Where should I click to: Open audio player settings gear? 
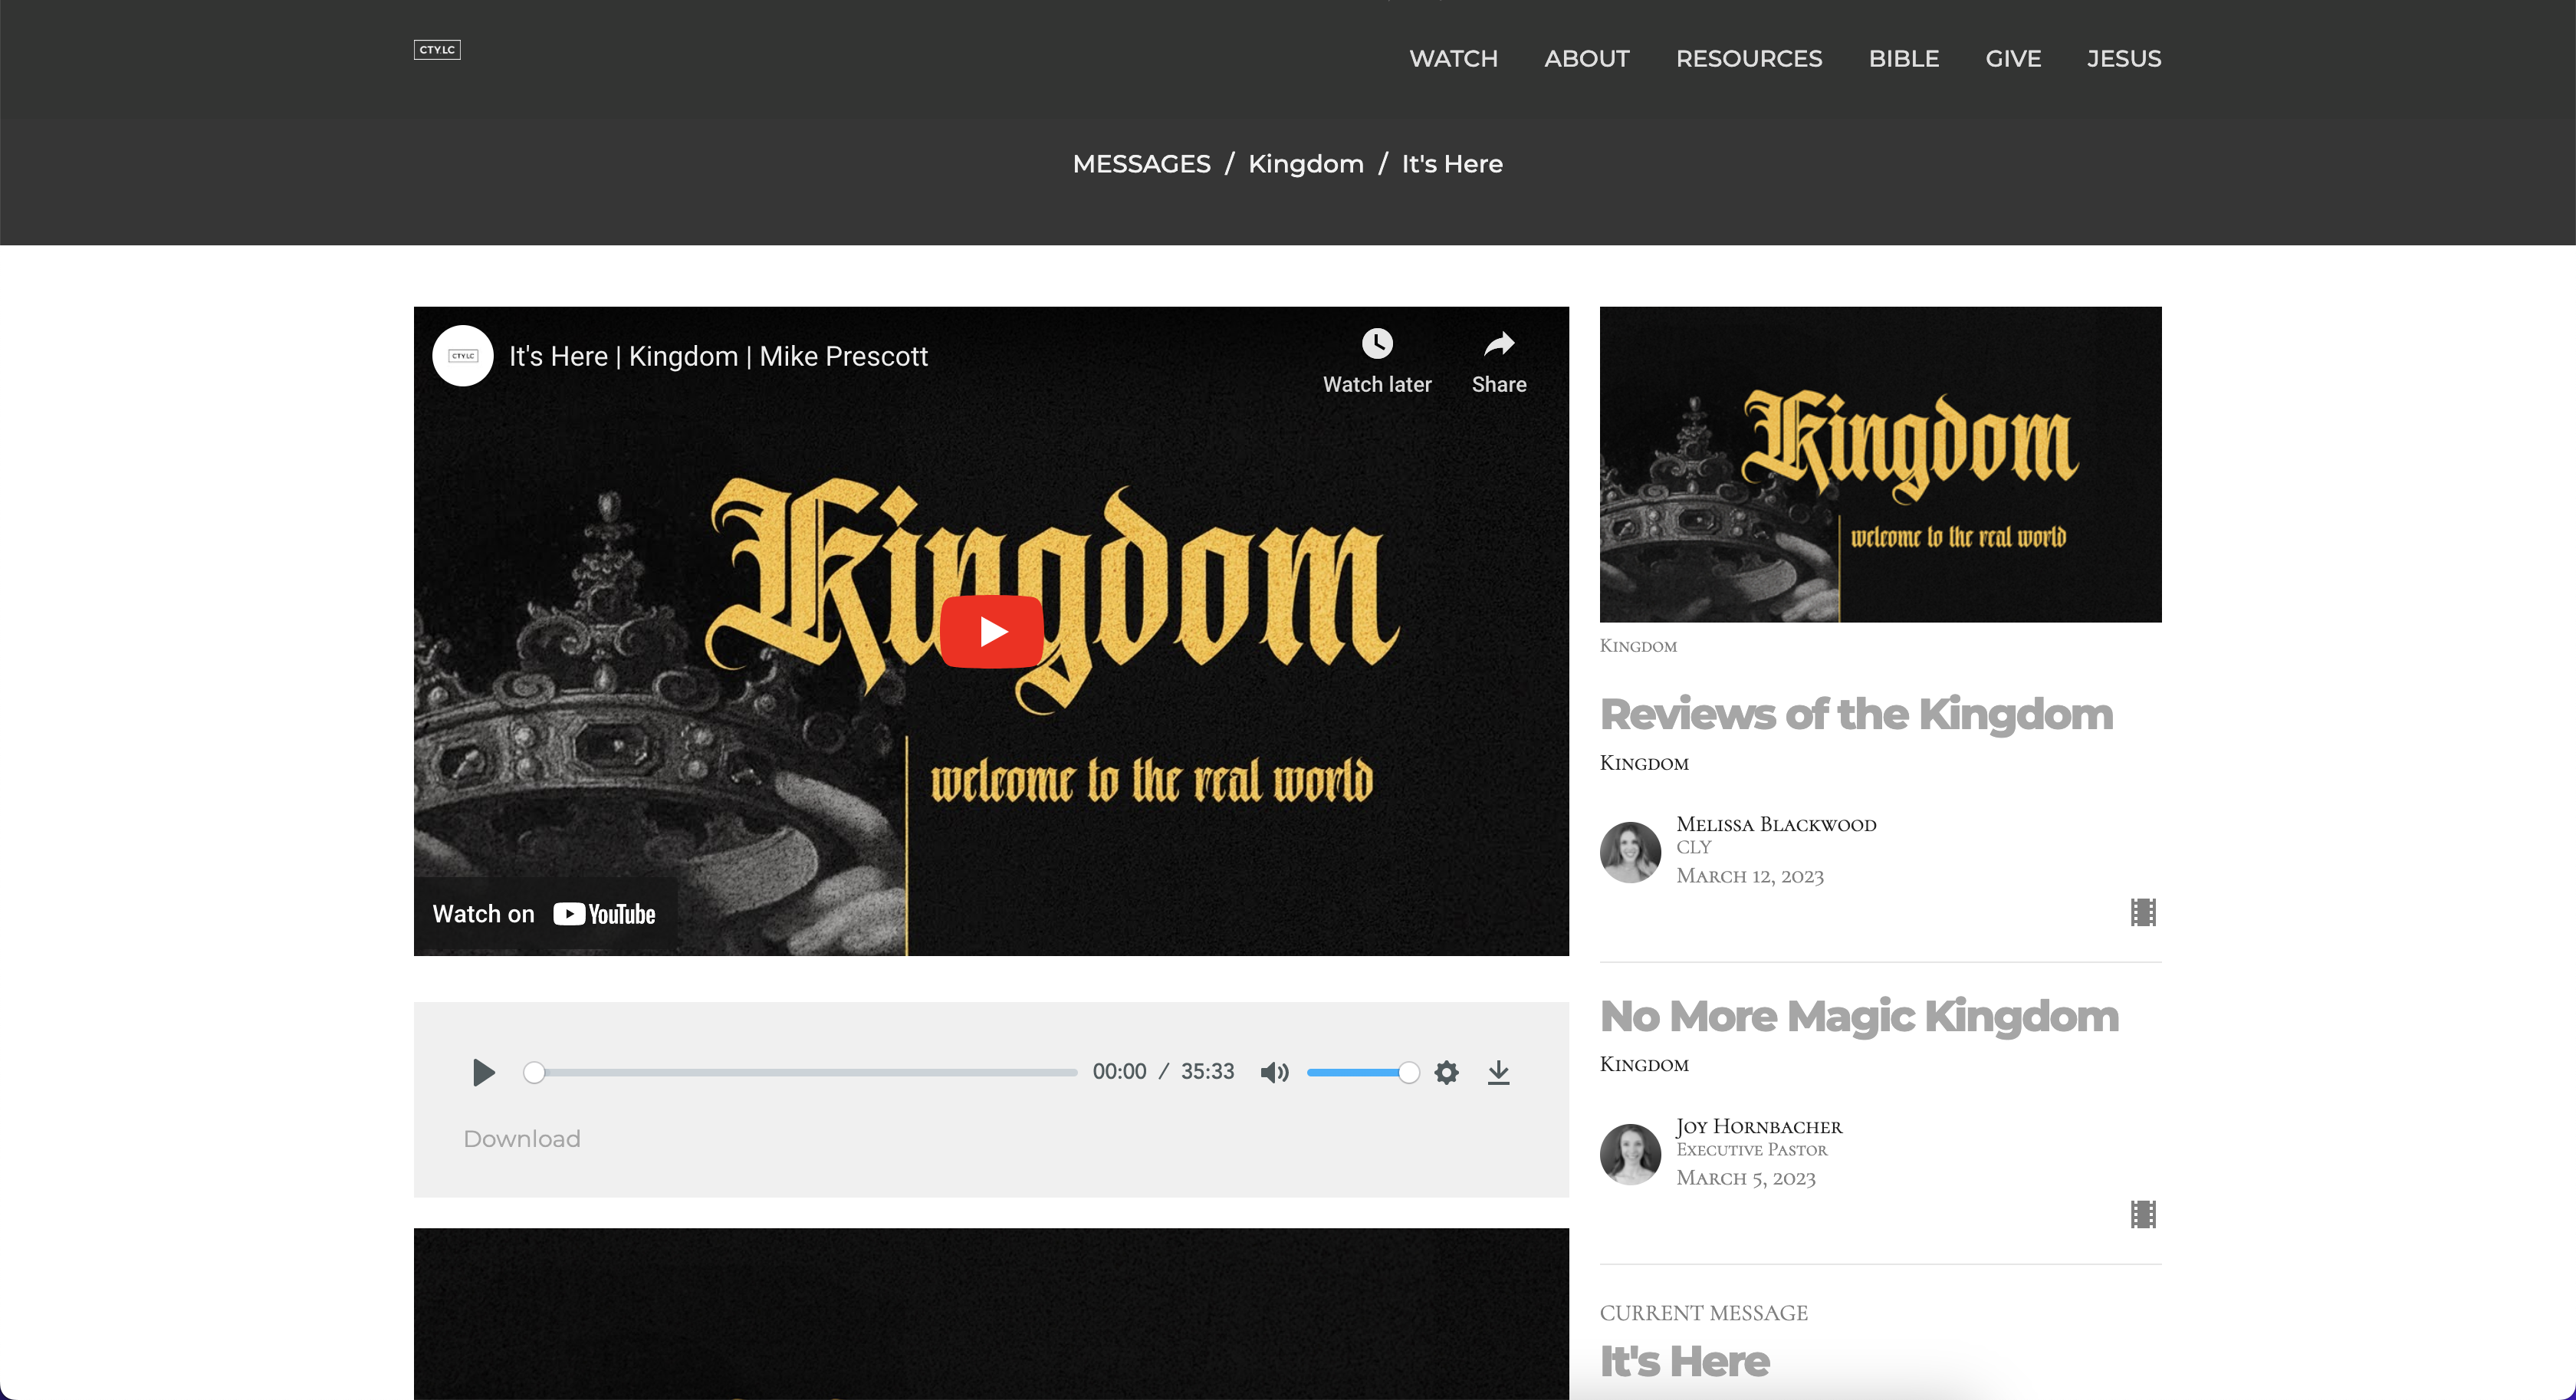(x=1446, y=1072)
